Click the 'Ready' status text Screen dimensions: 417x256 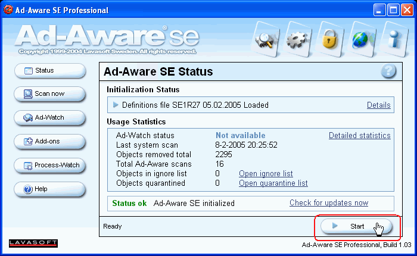click(x=112, y=226)
